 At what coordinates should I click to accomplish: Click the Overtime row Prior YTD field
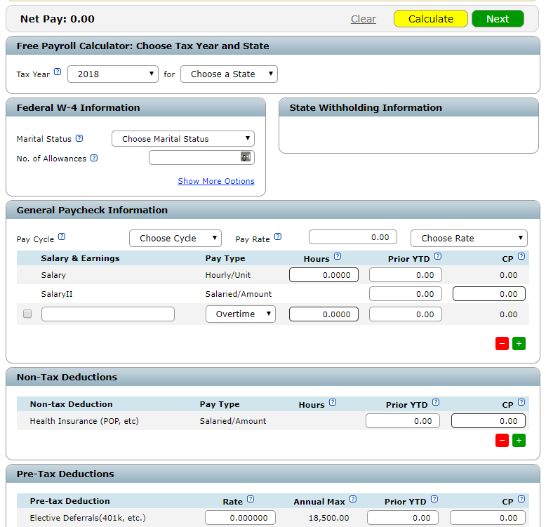(406, 314)
